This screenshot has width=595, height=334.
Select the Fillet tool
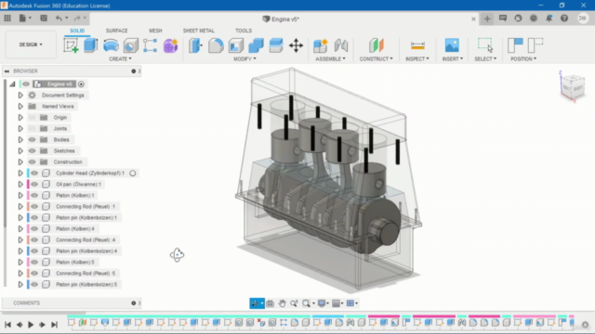pyautogui.click(x=216, y=45)
